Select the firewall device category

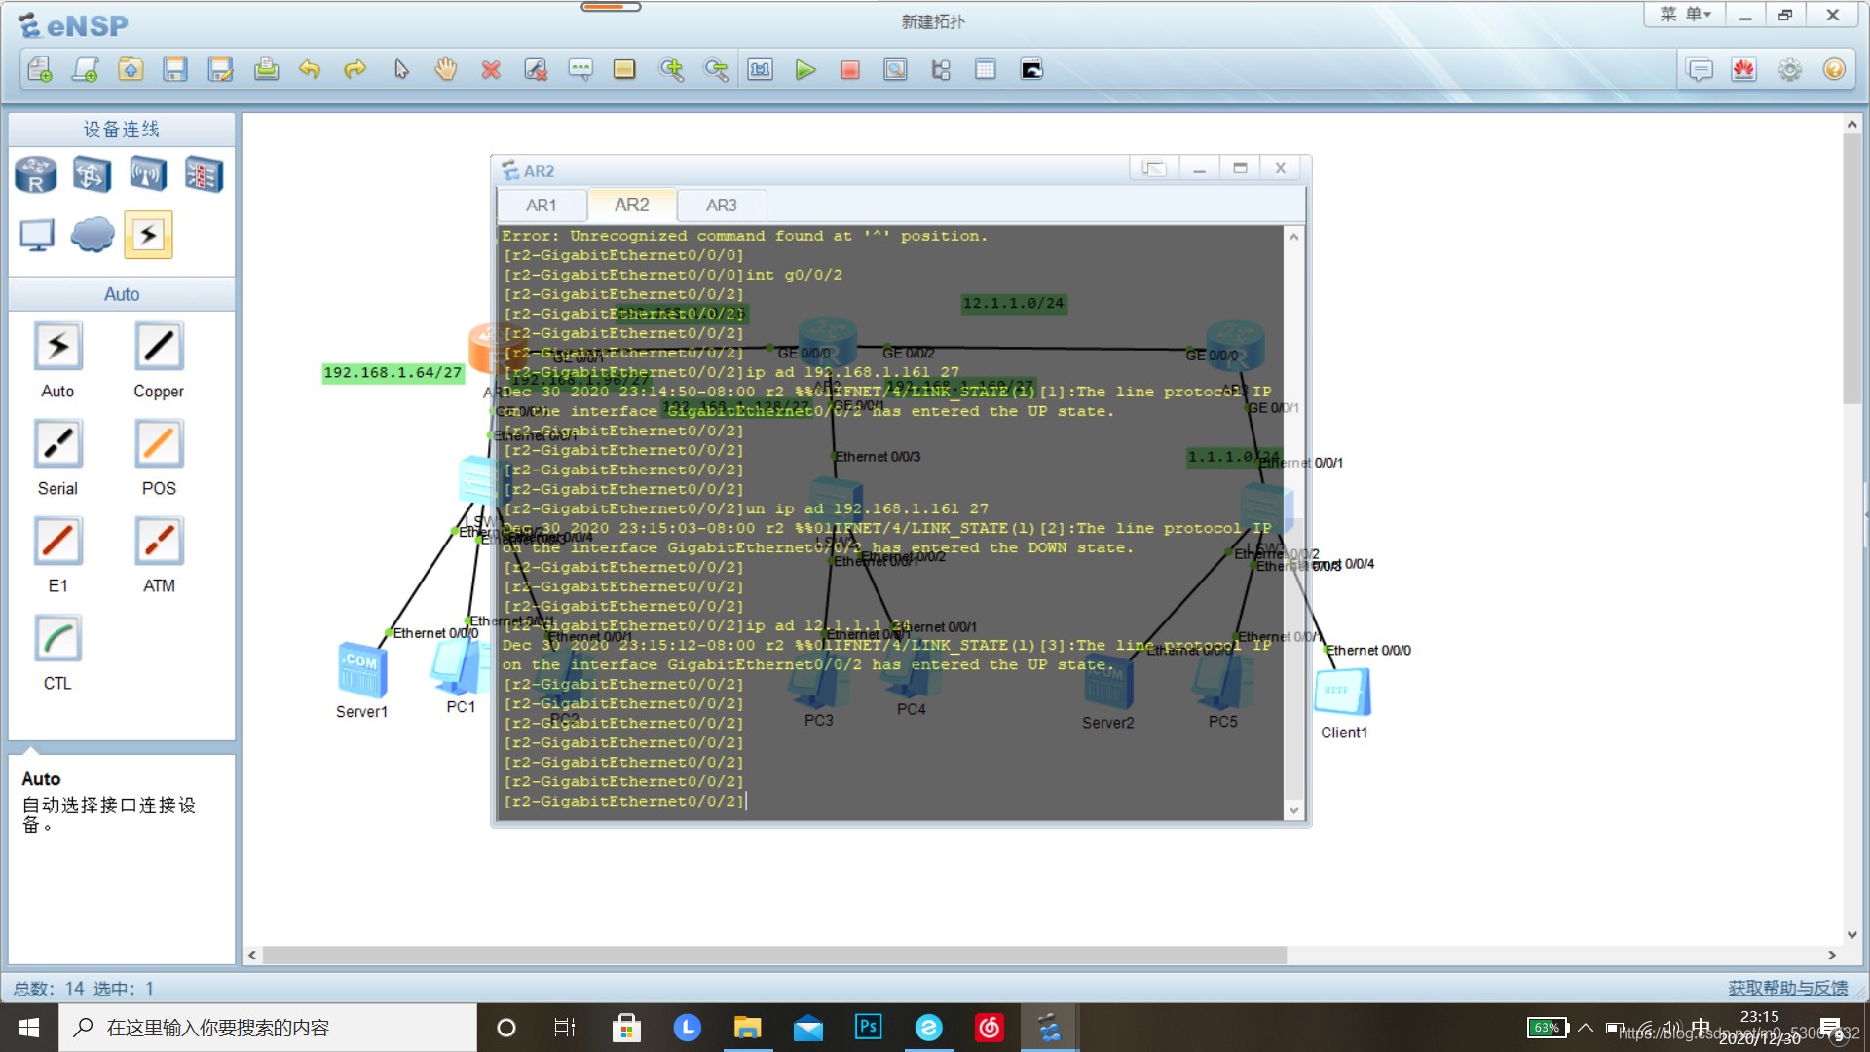coord(205,175)
